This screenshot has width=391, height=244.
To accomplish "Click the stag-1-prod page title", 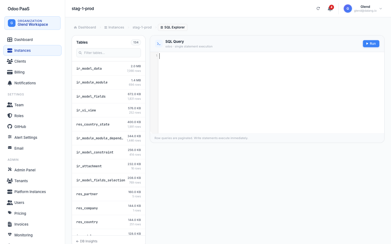I will coord(83,9).
